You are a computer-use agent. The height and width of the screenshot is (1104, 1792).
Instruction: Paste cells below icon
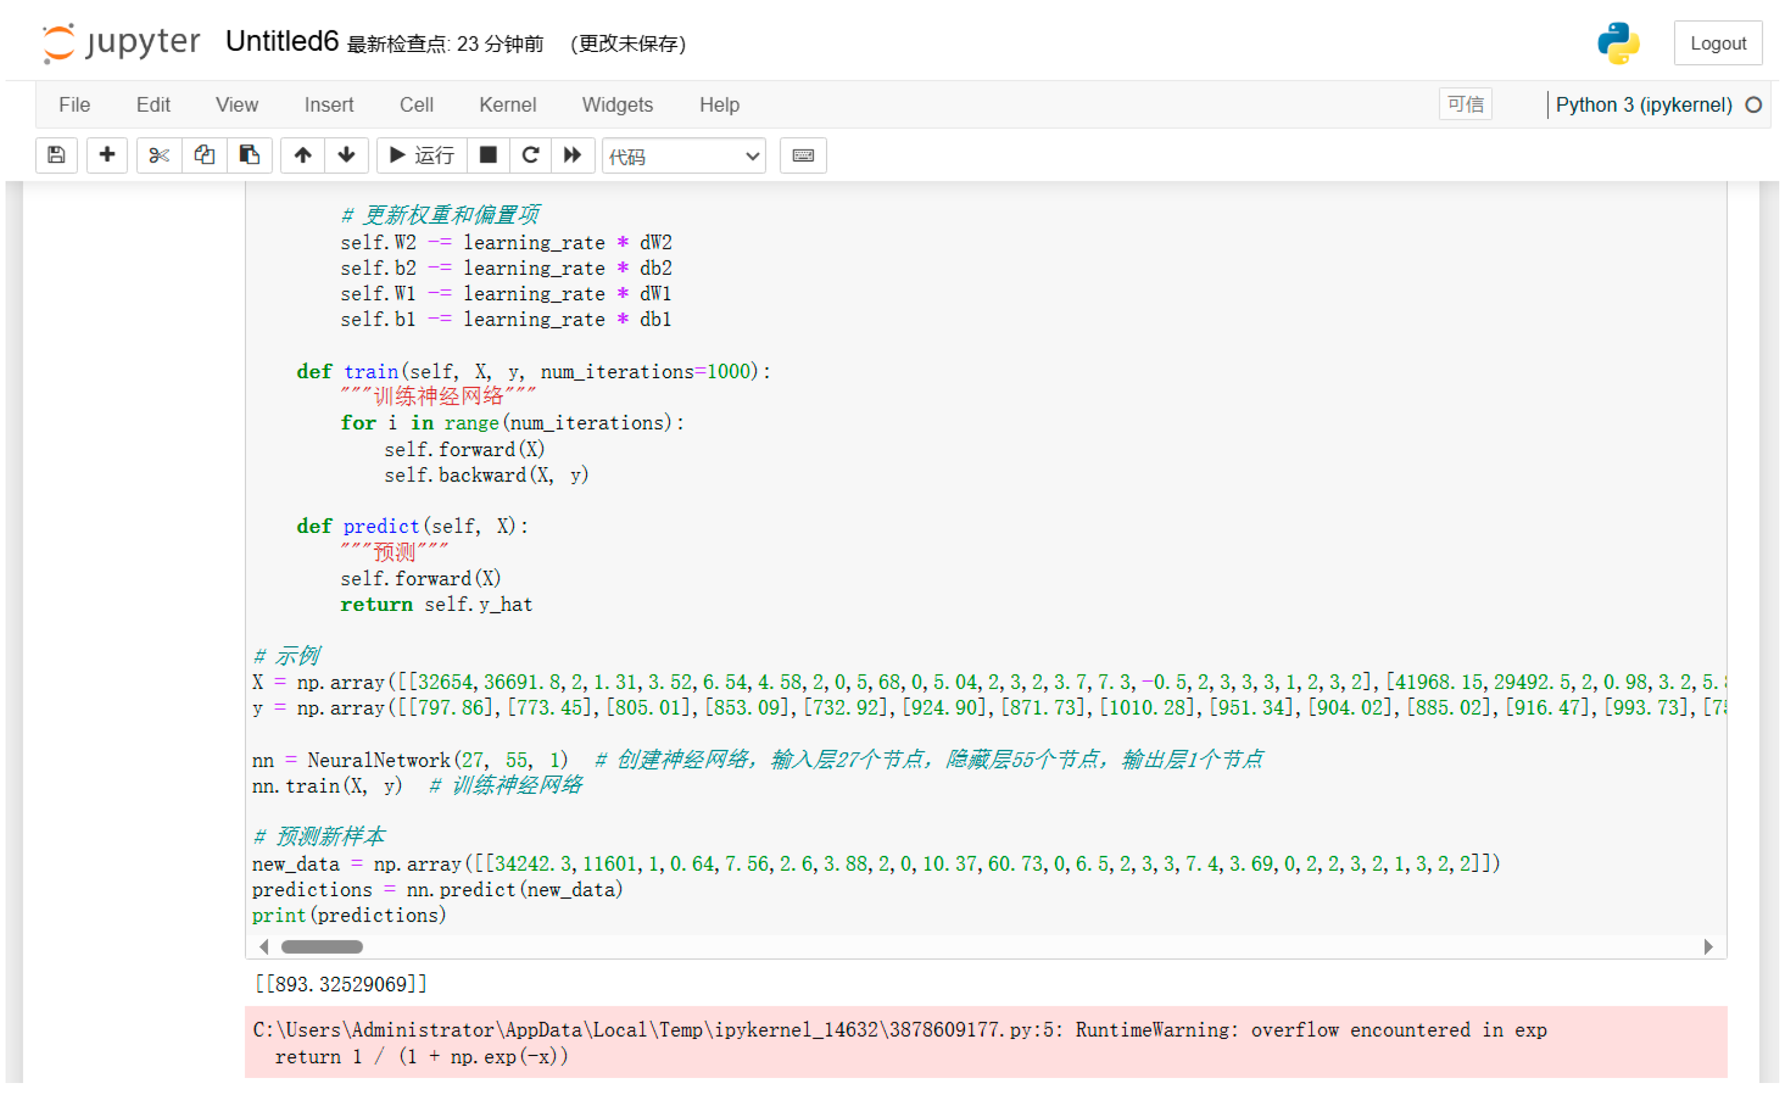pyautogui.click(x=249, y=155)
